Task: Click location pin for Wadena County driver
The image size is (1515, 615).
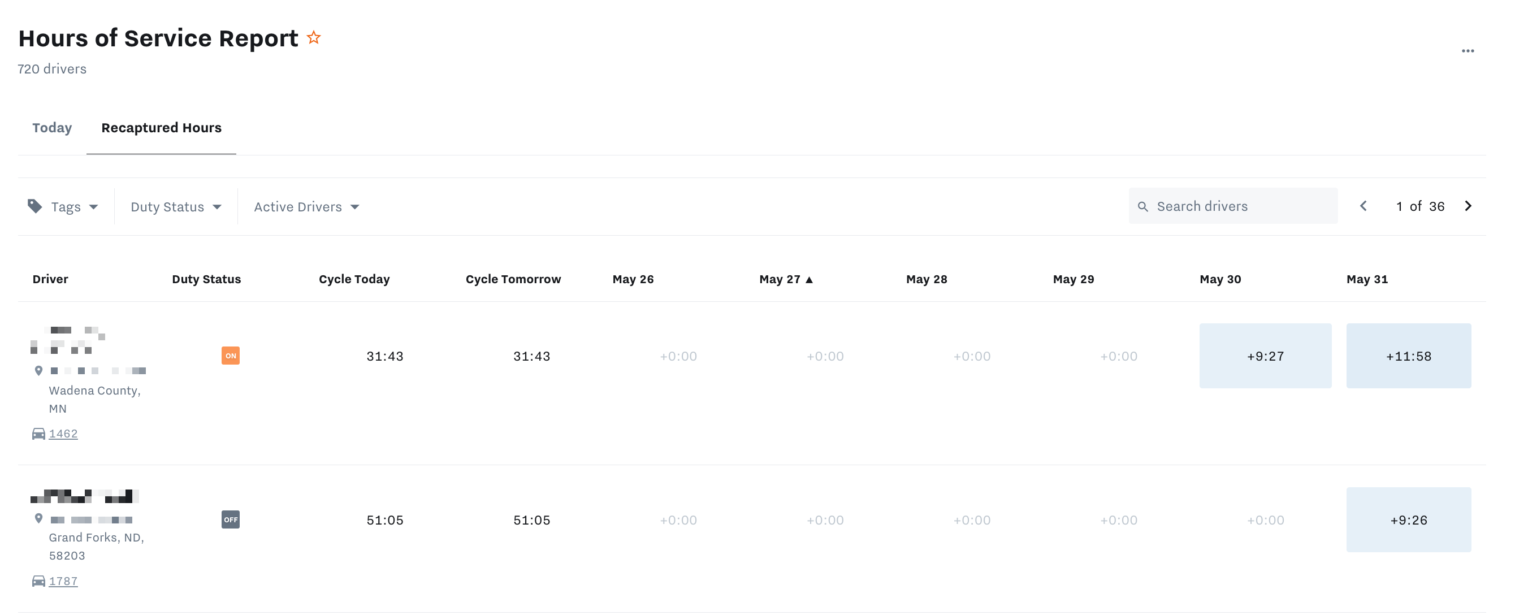Action: [x=38, y=370]
